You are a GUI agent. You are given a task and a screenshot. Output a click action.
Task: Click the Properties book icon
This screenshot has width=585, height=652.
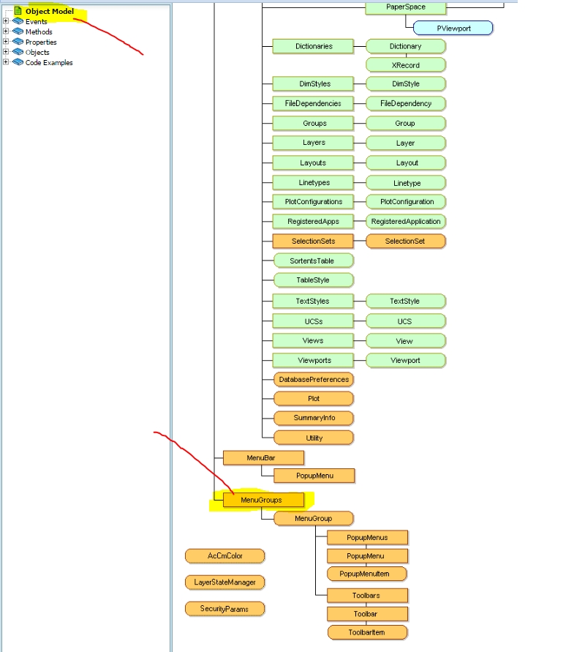tap(18, 42)
